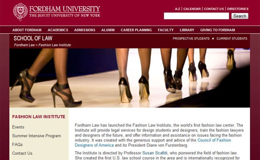Select Academics in the navigation bar

click(58, 30)
